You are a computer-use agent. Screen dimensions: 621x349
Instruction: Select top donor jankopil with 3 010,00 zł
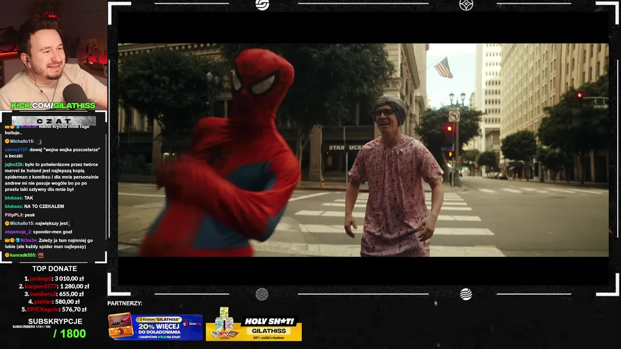tap(54, 279)
